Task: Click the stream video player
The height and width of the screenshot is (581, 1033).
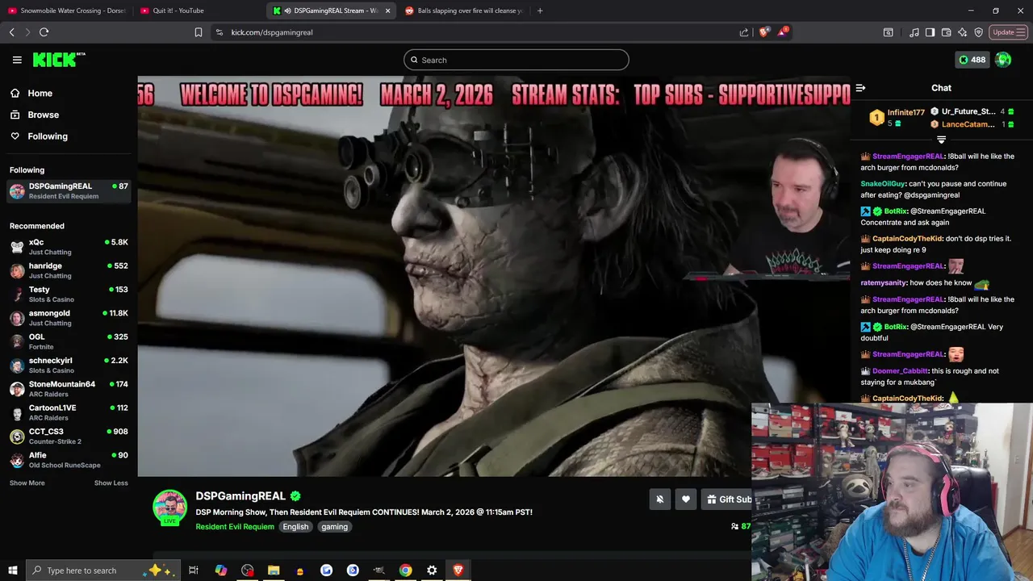Action: pos(493,276)
